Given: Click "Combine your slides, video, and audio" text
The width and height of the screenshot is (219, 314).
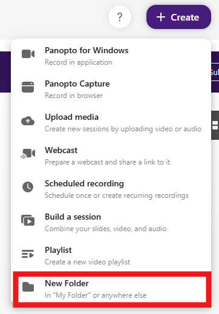Looking at the screenshot, I should (106, 229).
